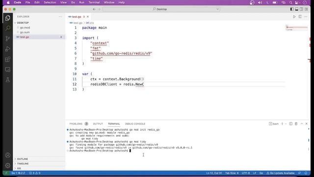Open the Desktop command center search box
This screenshot has width=314, height=177.
point(161,9)
